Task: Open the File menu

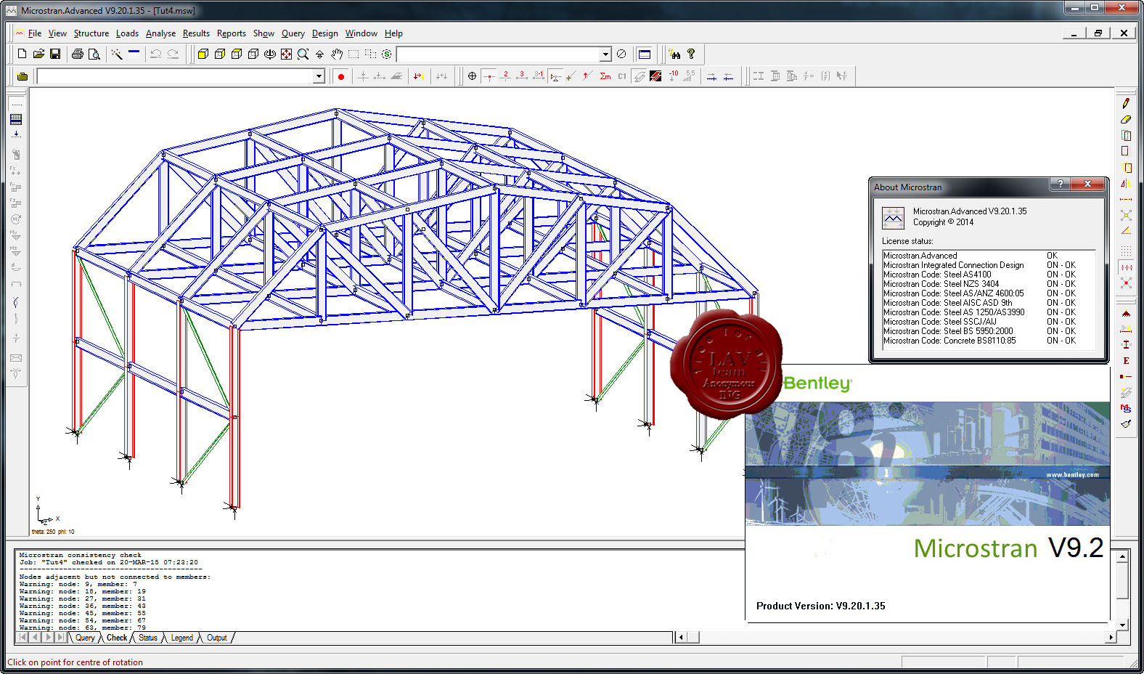Action: [x=35, y=33]
